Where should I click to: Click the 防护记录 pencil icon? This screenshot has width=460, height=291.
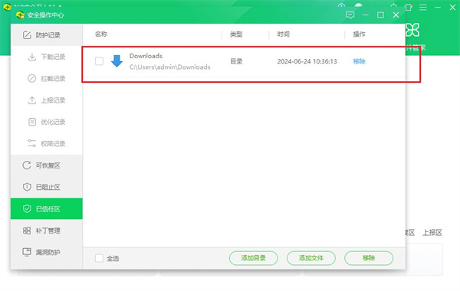click(x=27, y=35)
